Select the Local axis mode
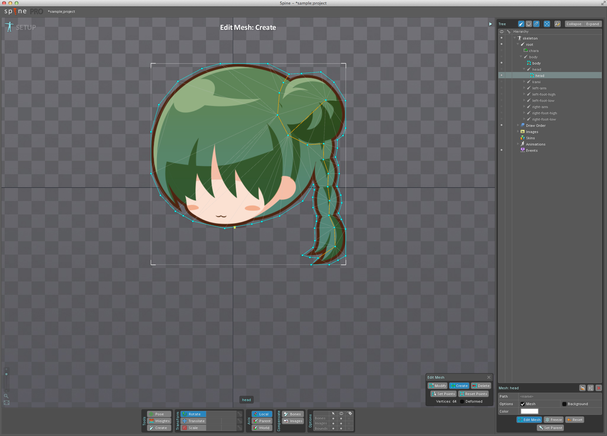607x436 pixels. (262, 414)
